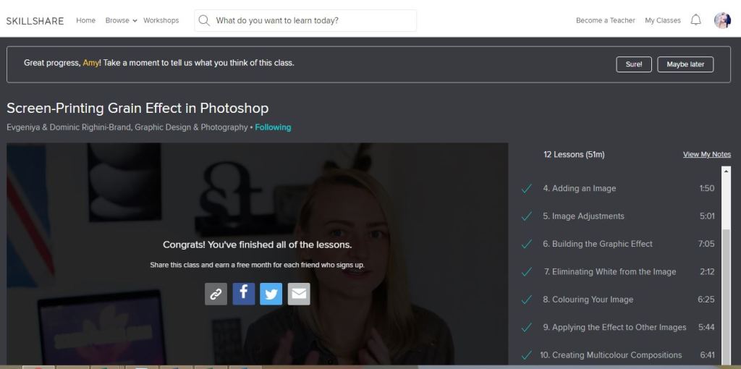Viewport: 741px width, 369px height.
Task: Focus the 'What do you want to learn' search field
Action: (x=311, y=20)
